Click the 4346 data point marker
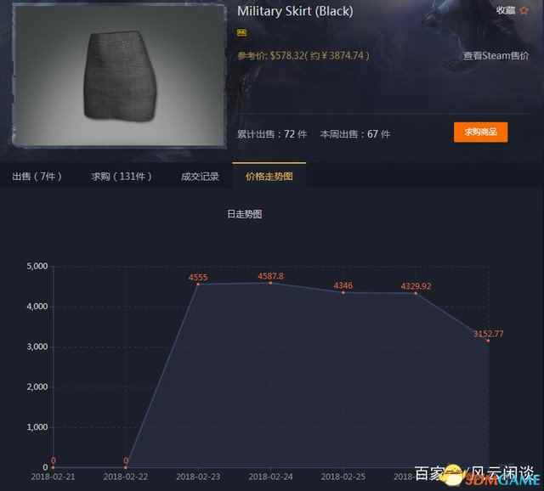This screenshot has height=491, width=544. [x=343, y=293]
